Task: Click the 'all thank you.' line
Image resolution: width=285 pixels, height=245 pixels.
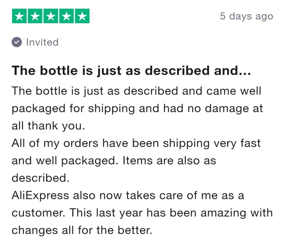Action: pyautogui.click(x=48, y=126)
